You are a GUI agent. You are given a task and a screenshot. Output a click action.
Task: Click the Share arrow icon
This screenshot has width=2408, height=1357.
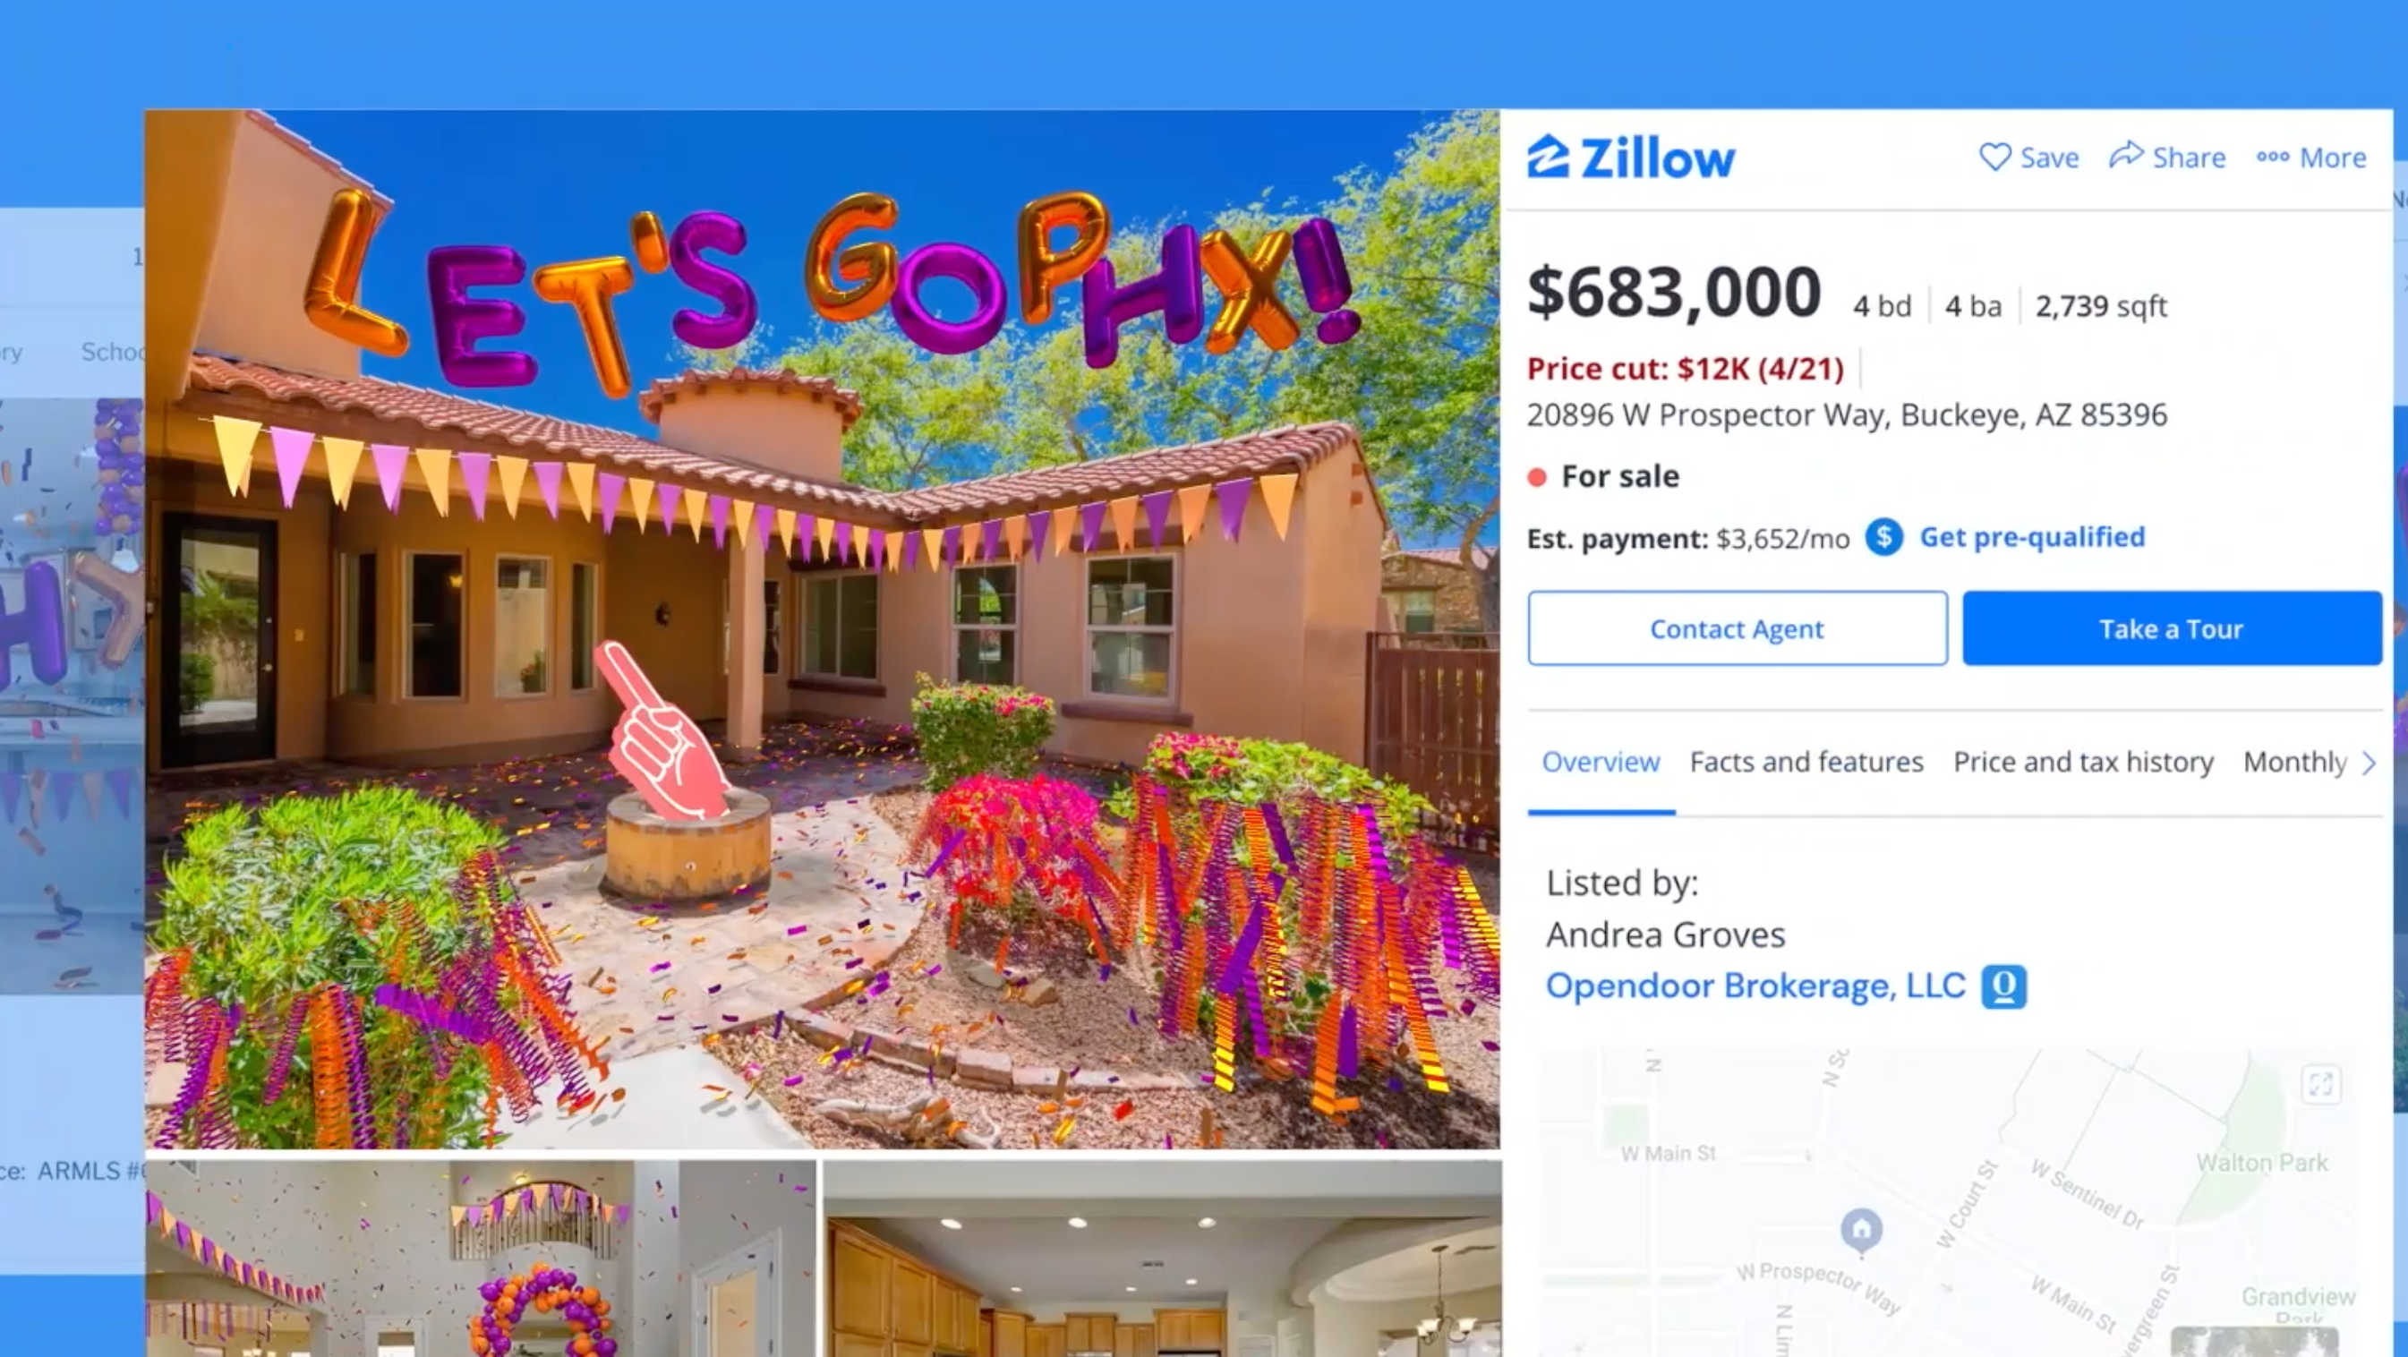2126,155
